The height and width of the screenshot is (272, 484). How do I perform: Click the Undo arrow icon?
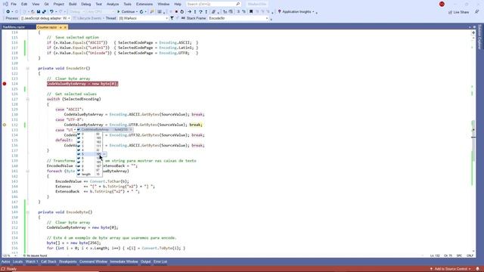[51, 12]
